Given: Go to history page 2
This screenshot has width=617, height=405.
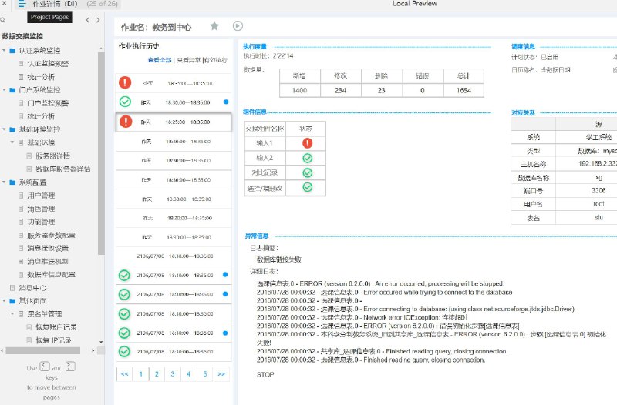Looking at the screenshot, I should click(157, 374).
